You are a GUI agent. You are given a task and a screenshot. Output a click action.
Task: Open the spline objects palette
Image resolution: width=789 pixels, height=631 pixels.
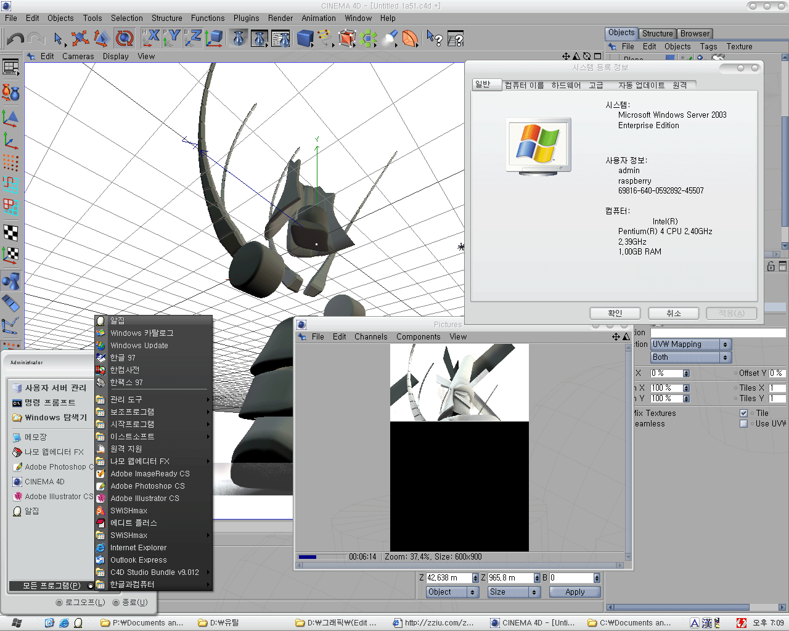[x=325, y=39]
